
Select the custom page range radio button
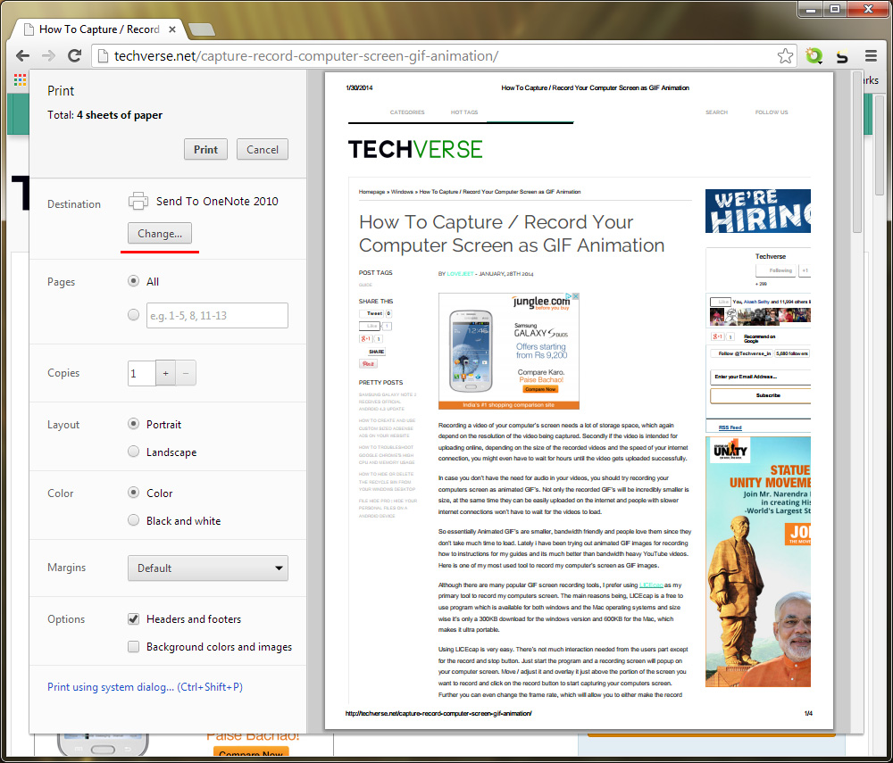coord(133,315)
